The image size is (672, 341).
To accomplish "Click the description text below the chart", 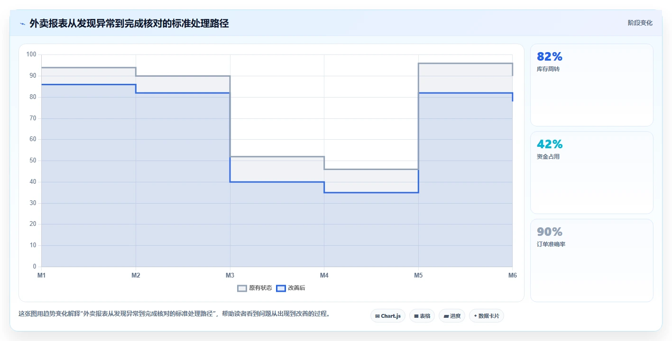I will [174, 314].
